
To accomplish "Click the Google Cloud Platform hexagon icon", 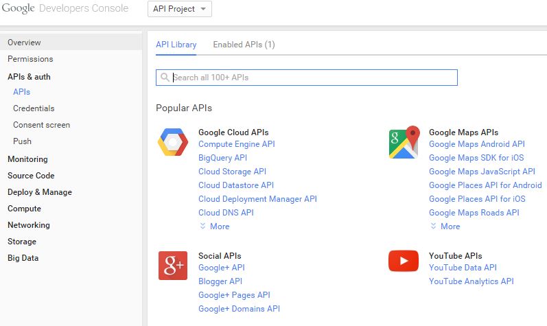I will point(173,142).
